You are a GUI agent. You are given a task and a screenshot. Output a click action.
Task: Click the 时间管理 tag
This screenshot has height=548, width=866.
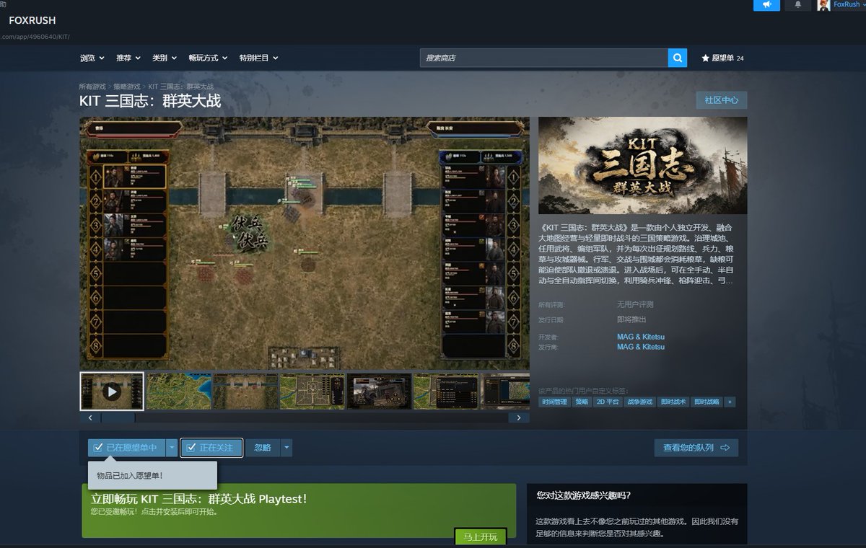pyautogui.click(x=554, y=402)
